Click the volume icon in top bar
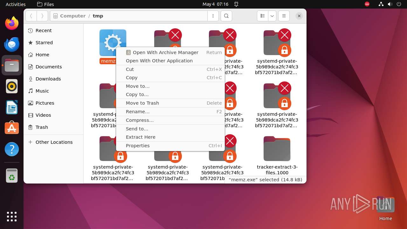The image size is (407, 229). click(390, 4)
